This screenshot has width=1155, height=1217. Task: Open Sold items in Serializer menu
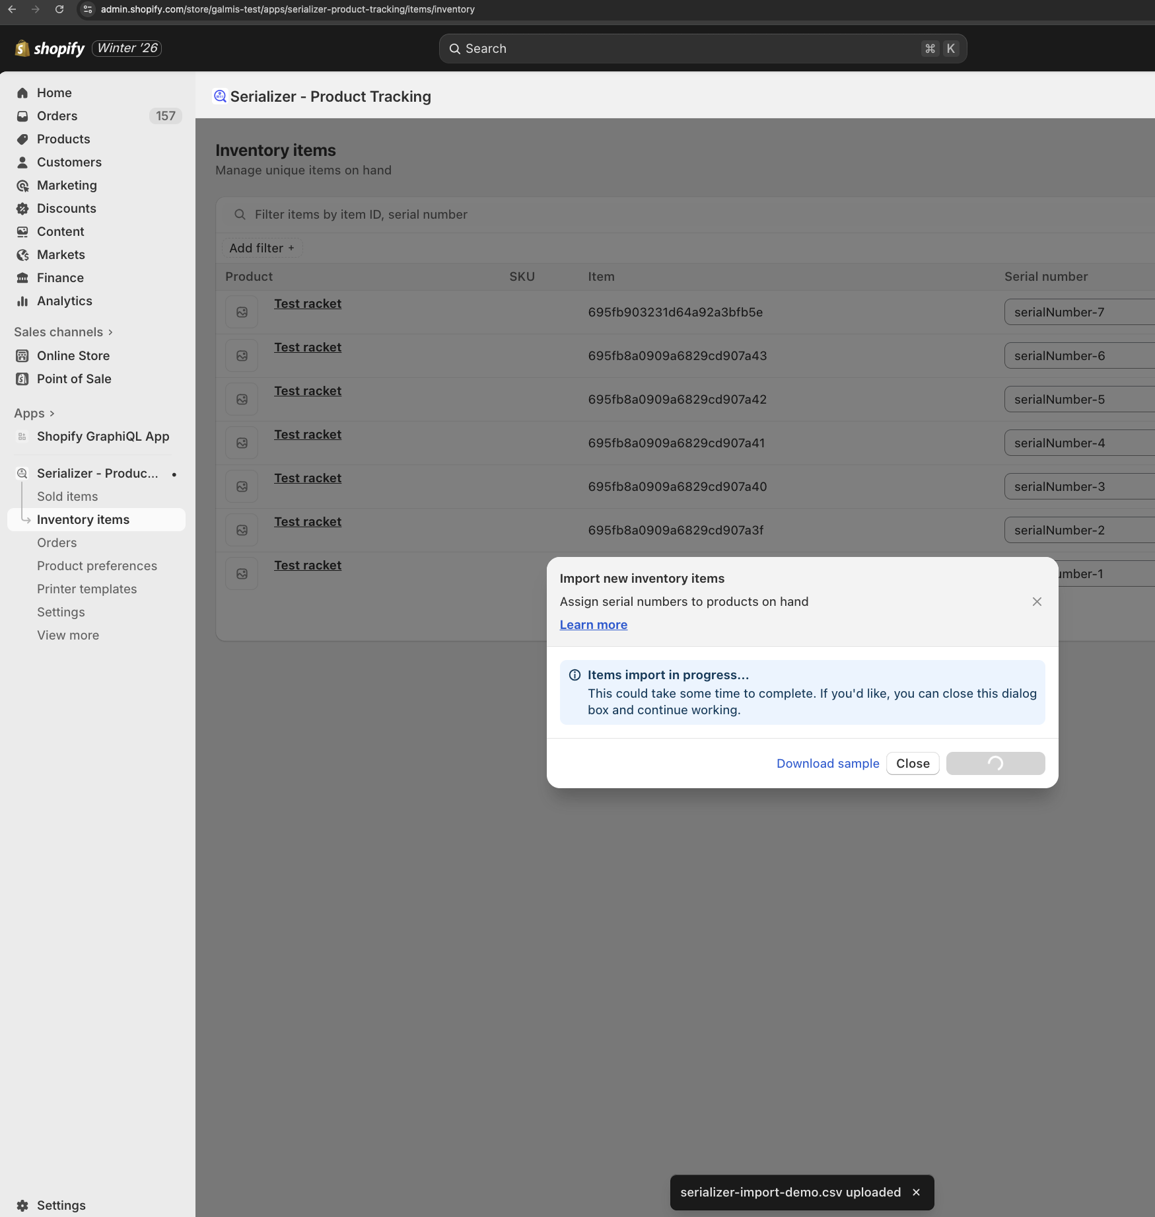coord(67,497)
